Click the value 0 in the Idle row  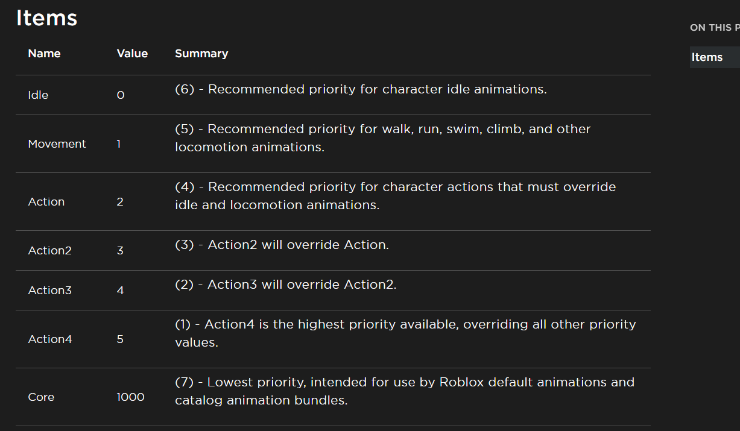[x=120, y=95]
